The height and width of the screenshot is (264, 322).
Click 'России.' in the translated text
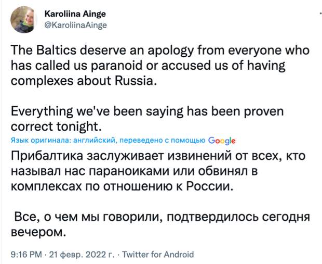point(210,186)
